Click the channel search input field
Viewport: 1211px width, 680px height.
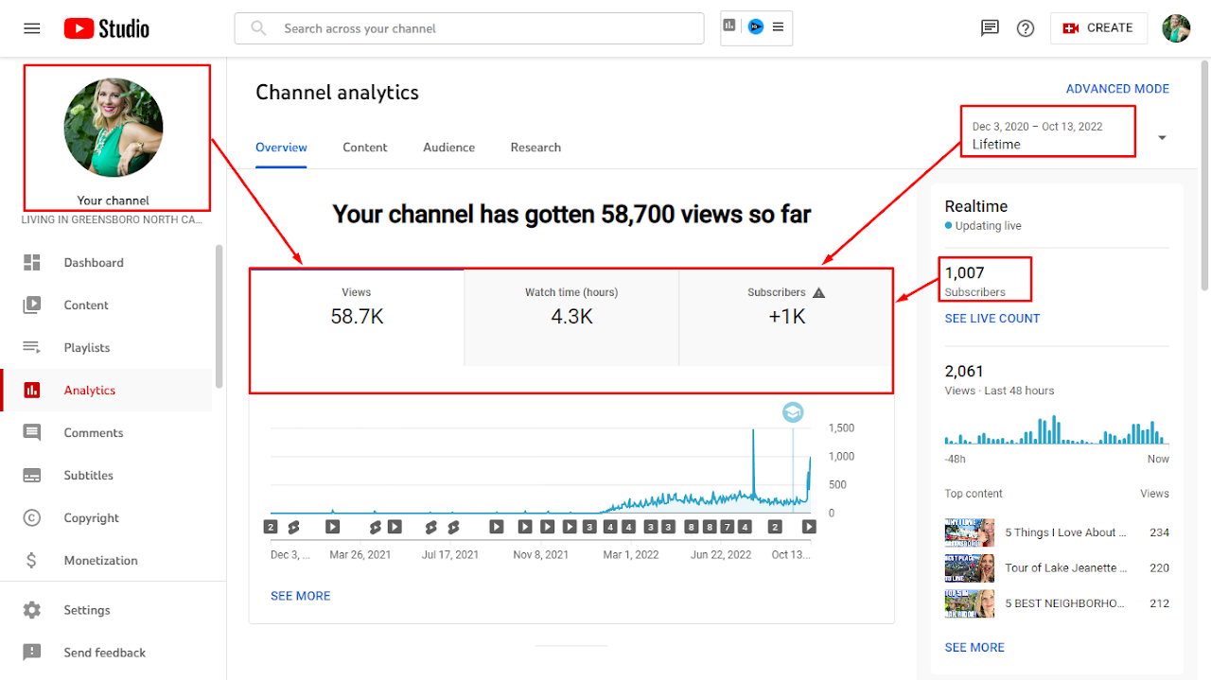click(468, 28)
